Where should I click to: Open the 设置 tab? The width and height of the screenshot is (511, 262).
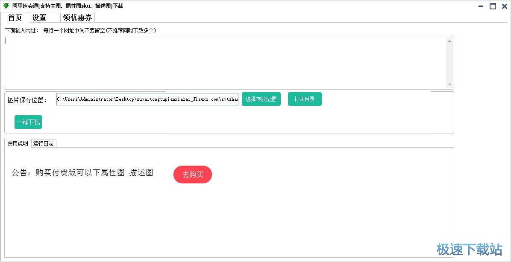pos(45,17)
